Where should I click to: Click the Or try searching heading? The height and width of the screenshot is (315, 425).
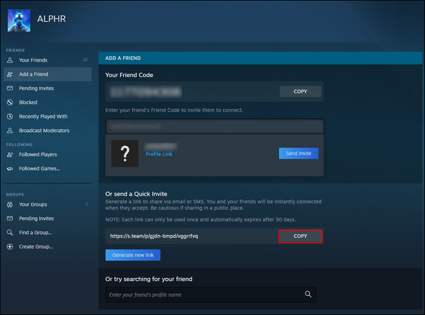149,279
